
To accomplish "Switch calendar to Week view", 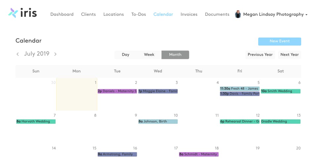I will tap(149, 55).
